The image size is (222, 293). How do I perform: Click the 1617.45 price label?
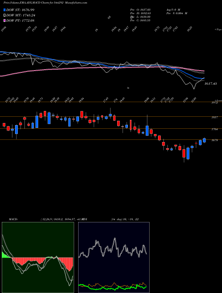coord(210,84)
